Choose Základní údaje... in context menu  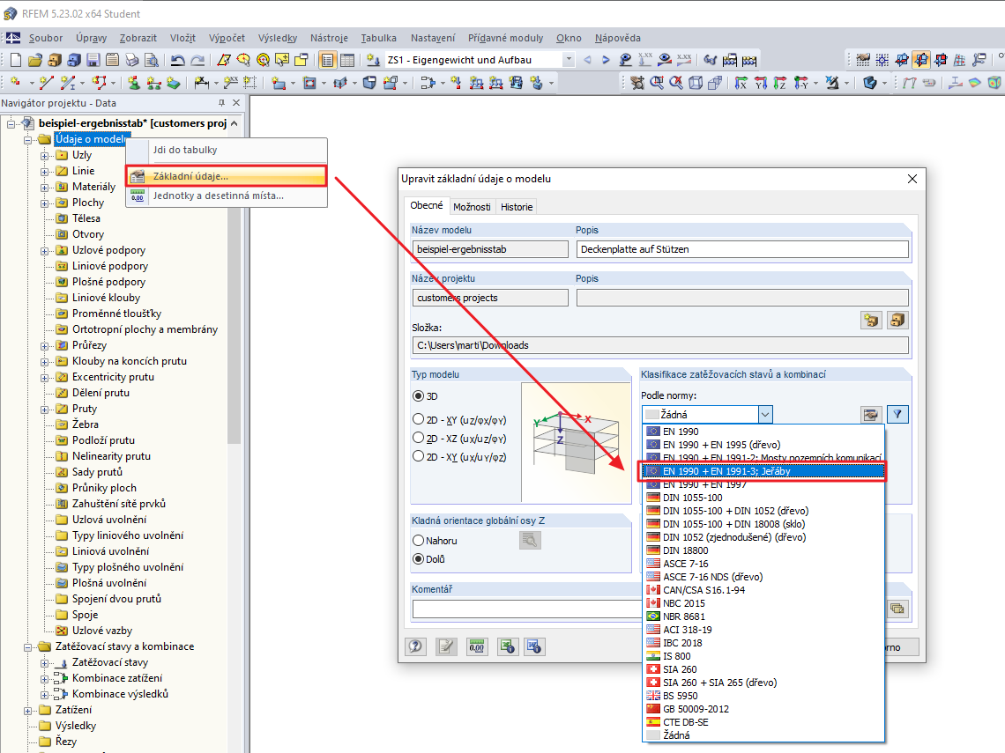[227, 176]
